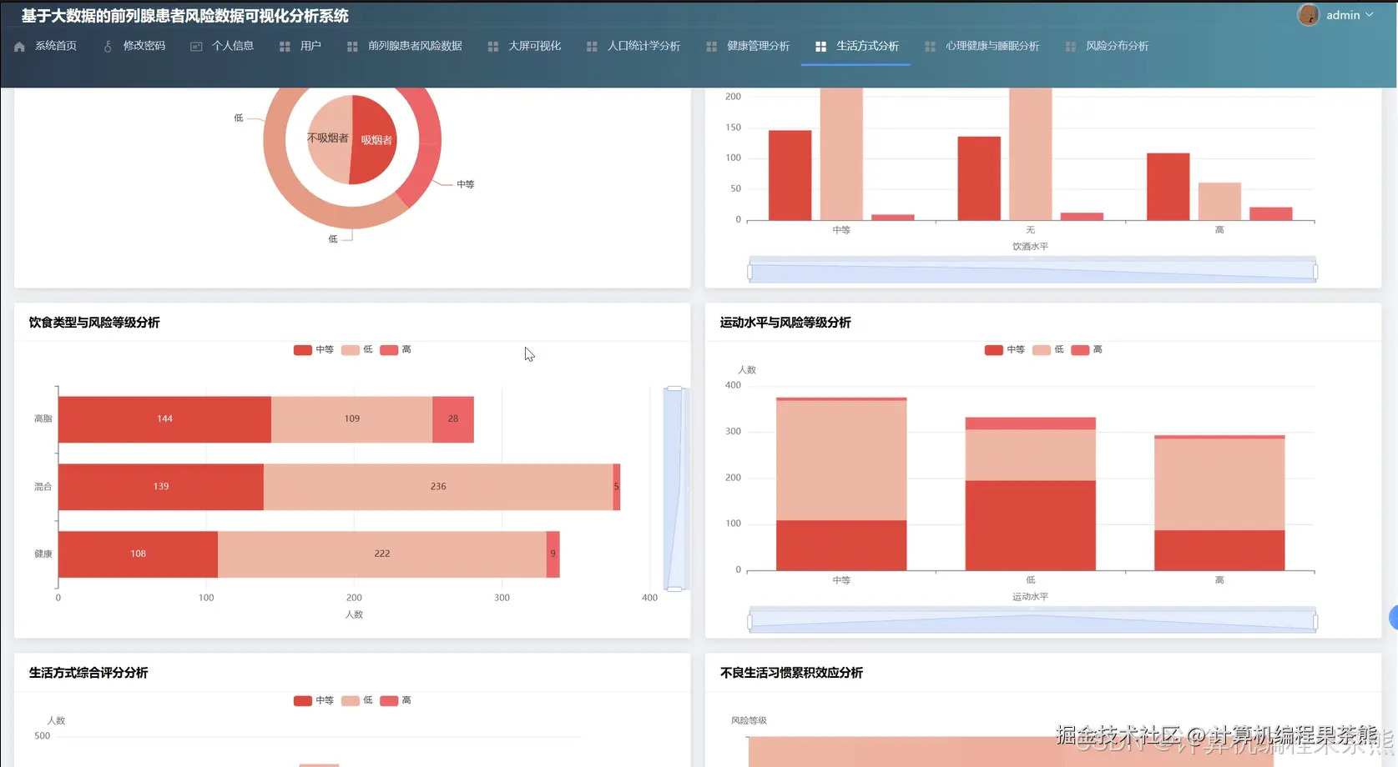Toggle 高 legend in 饮食类型与风险等级分析 chart
Image resolution: width=1398 pixels, height=767 pixels.
point(396,349)
